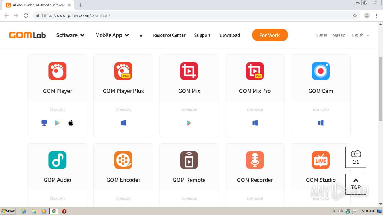The image size is (383, 215).
Task: Open the Windows Start menu
Action: click(x=8, y=211)
